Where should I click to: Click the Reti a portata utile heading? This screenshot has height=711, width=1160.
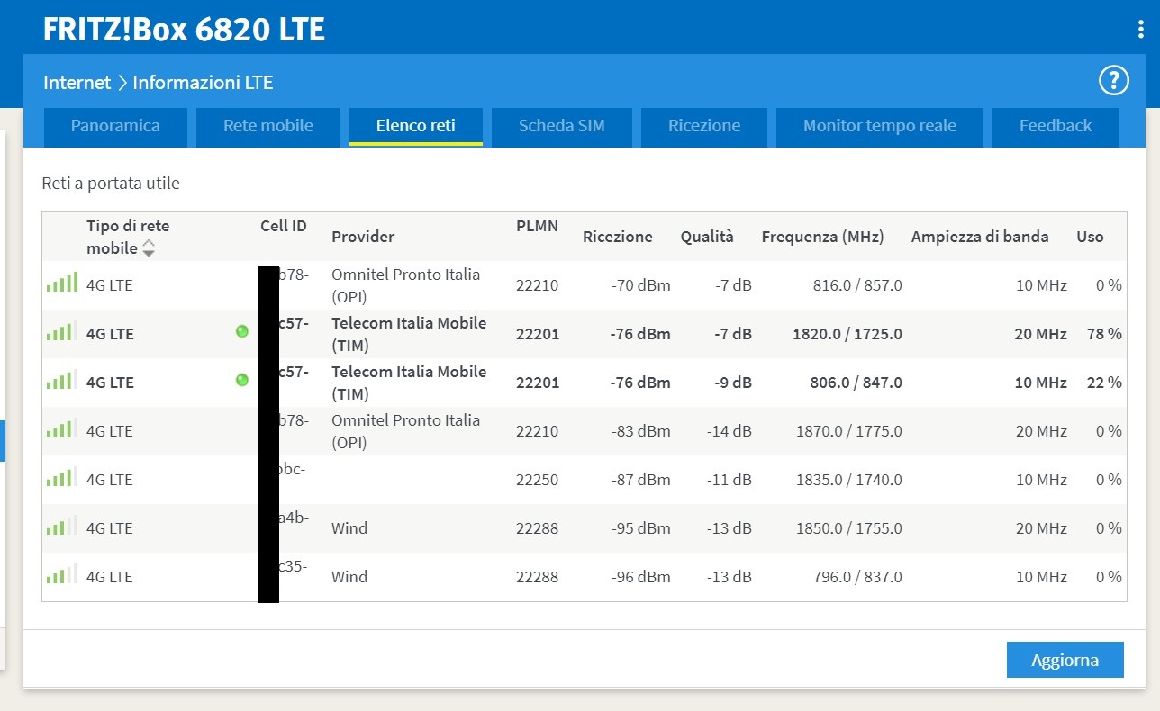111,184
